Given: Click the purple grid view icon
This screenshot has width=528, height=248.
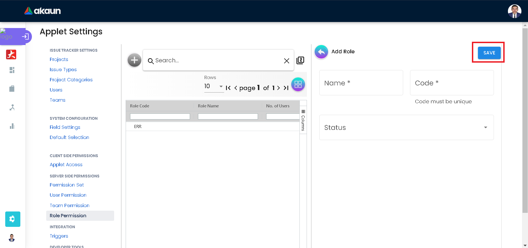Looking at the screenshot, I should click(298, 84).
